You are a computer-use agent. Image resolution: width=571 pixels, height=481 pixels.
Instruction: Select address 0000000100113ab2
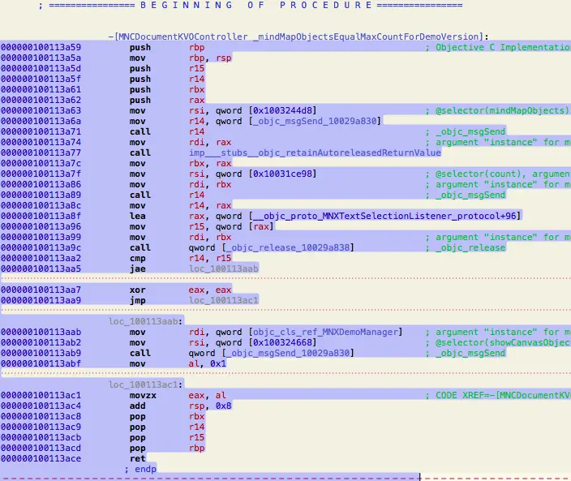coord(41,343)
